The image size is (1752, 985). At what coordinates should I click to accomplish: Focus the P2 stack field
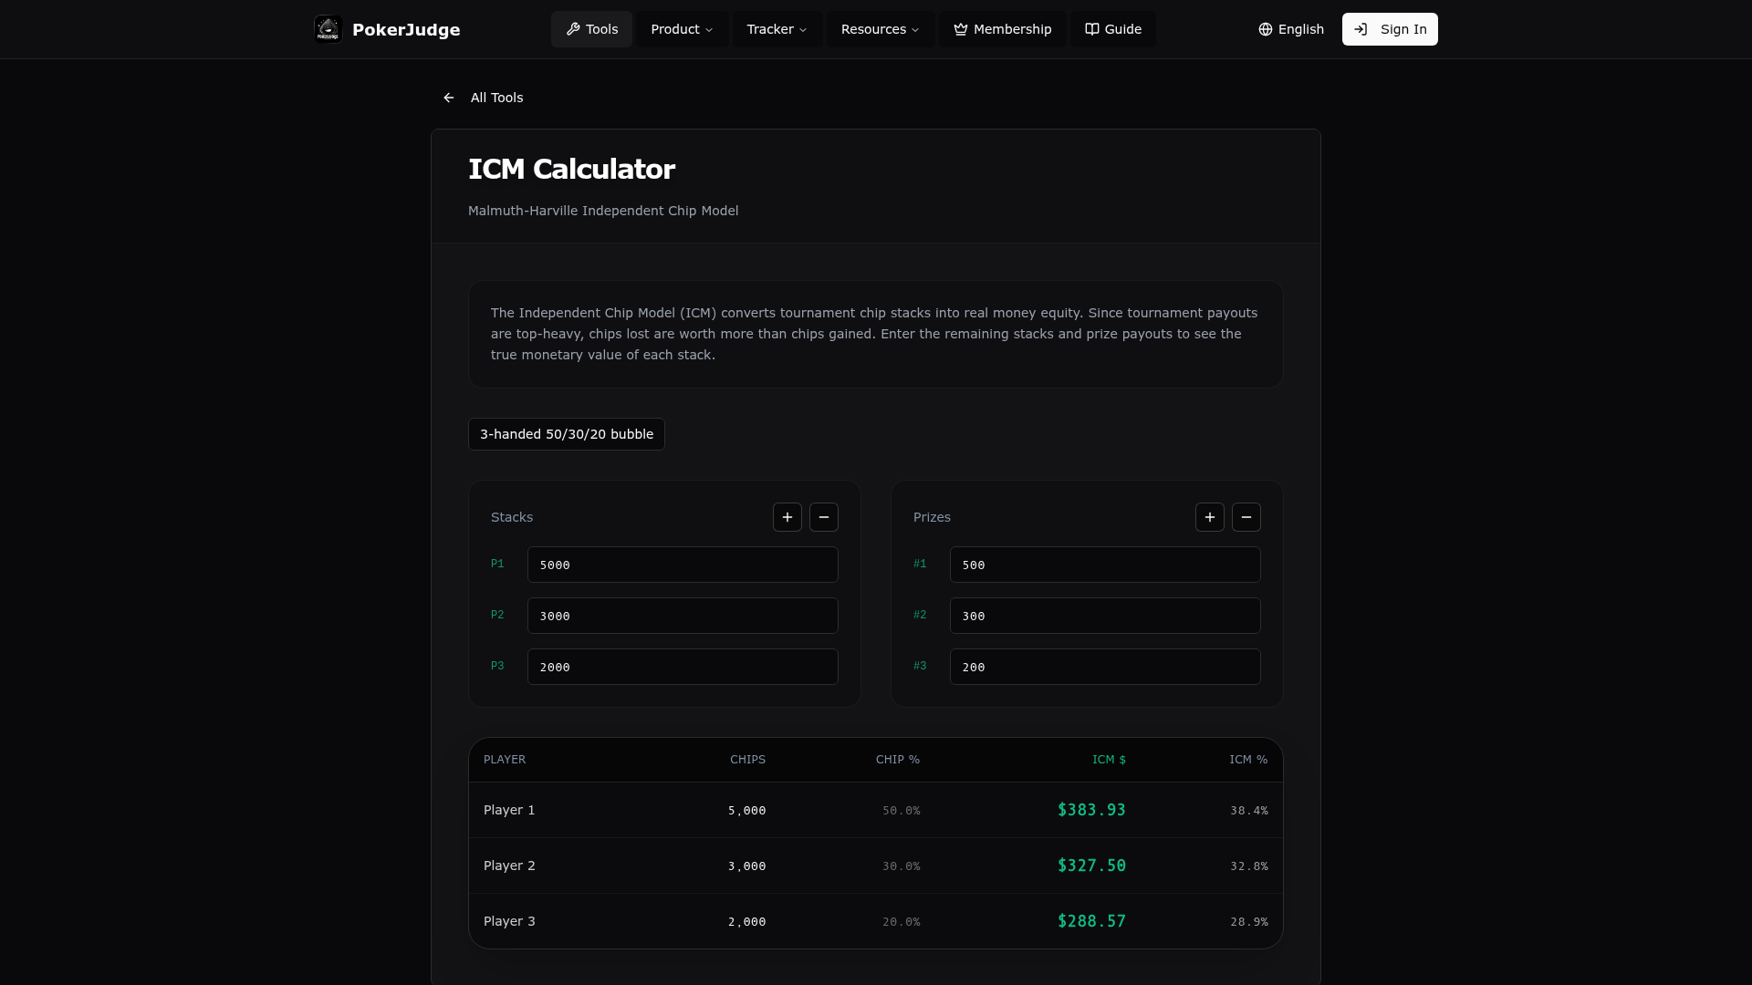point(683,616)
